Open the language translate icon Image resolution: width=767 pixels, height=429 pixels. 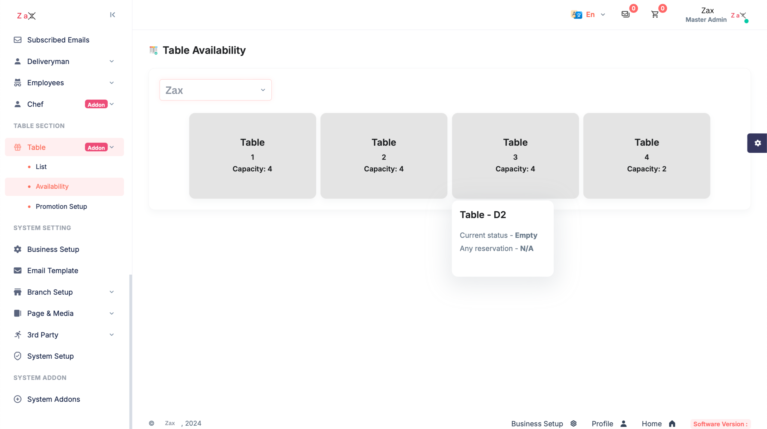(x=576, y=14)
